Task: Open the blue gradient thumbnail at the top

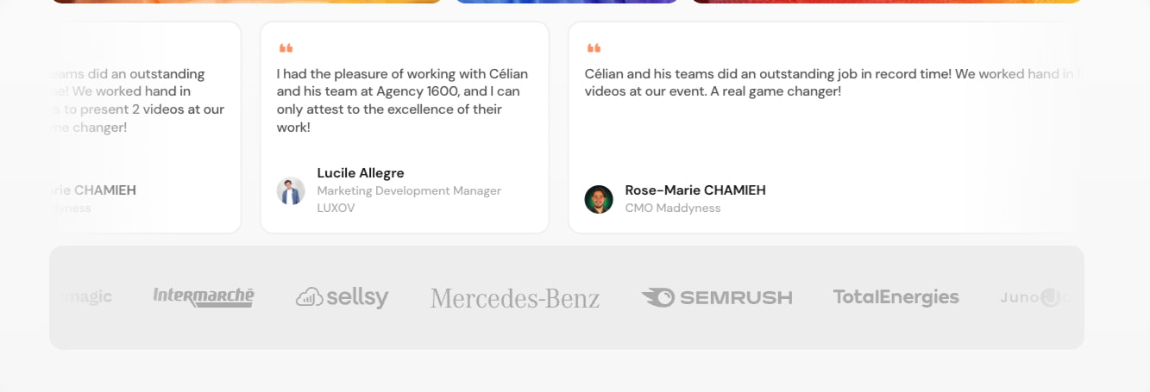Action: tap(567, 2)
